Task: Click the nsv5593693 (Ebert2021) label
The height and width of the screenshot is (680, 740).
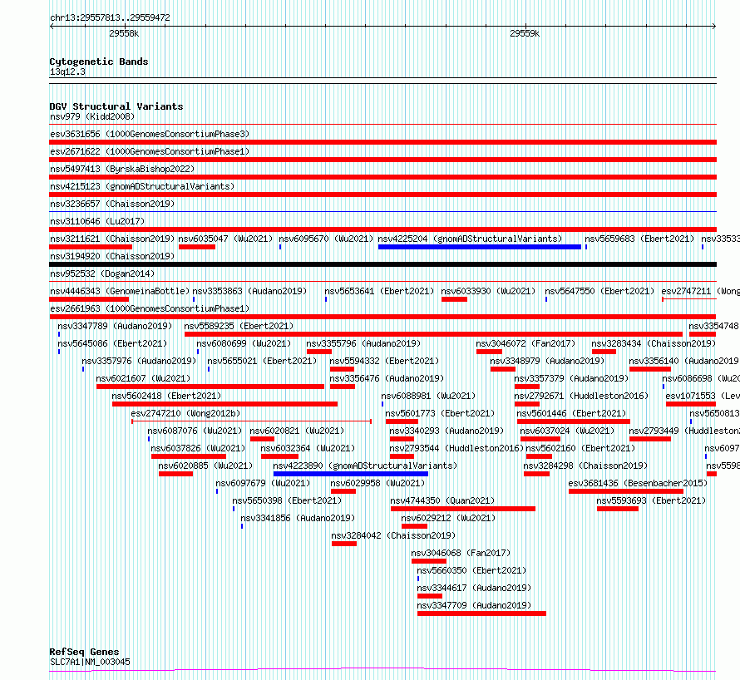Action: pyautogui.click(x=651, y=500)
